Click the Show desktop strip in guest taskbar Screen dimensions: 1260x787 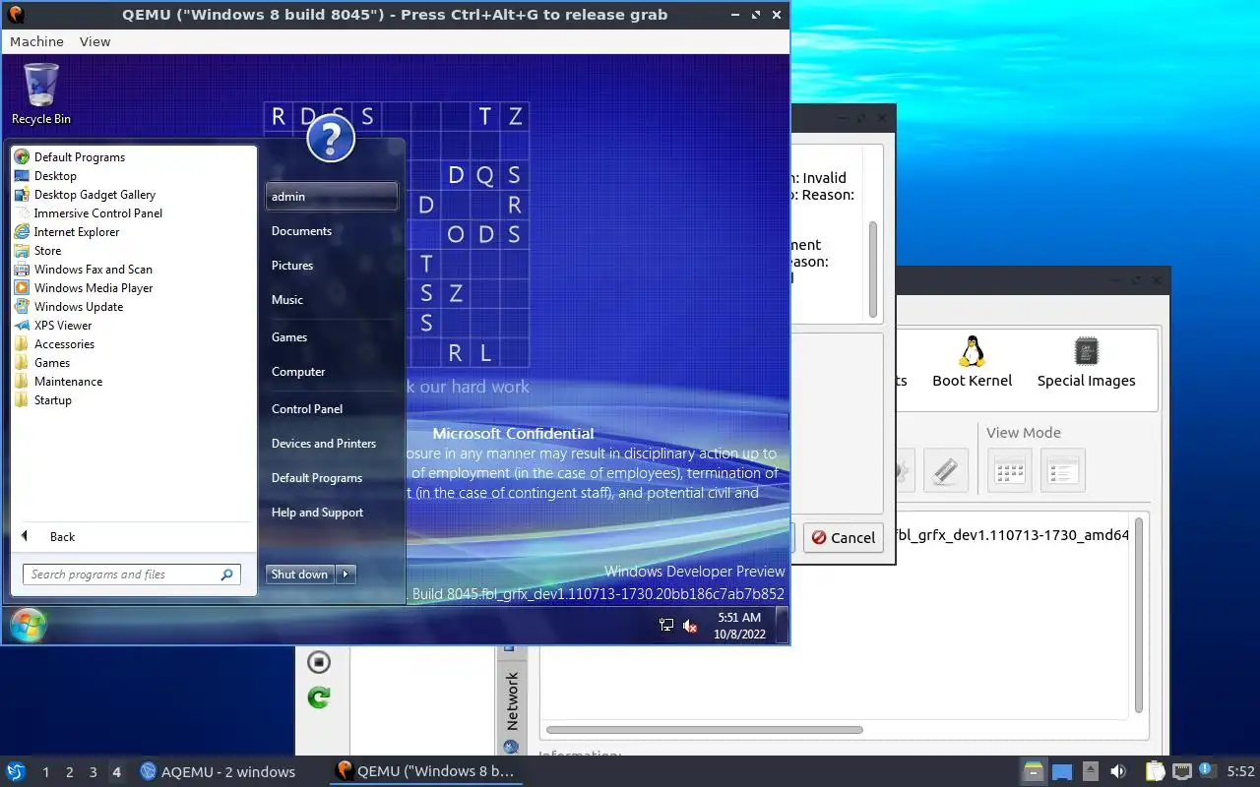click(783, 625)
